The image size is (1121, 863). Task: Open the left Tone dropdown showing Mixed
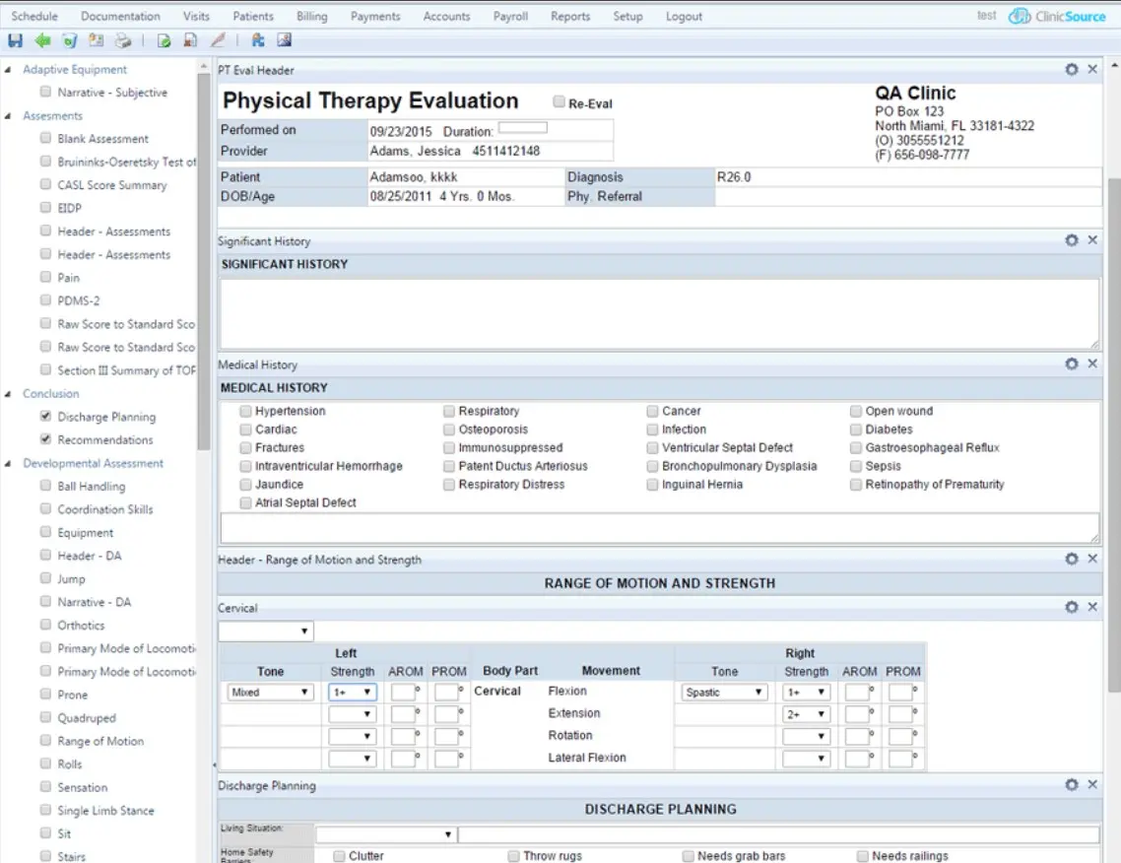click(x=268, y=692)
